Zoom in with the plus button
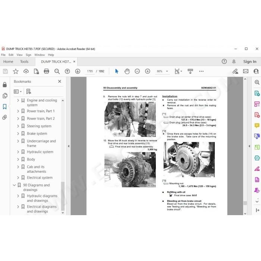This screenshot has width=261, height=261. (148, 72)
